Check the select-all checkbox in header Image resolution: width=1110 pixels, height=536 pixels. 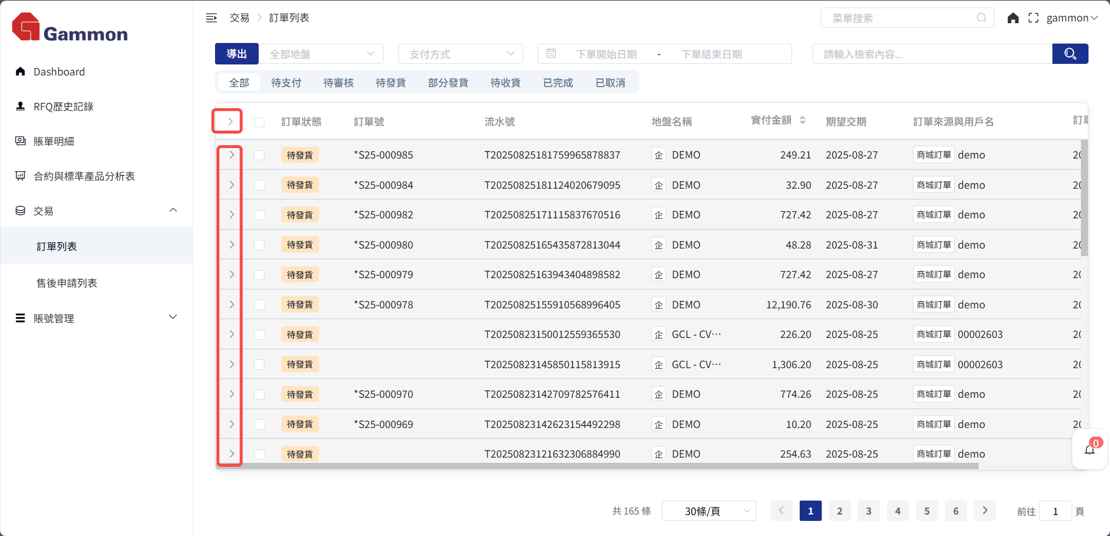point(259,122)
